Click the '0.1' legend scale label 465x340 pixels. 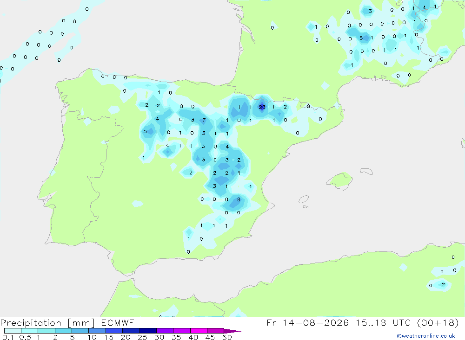8,337
